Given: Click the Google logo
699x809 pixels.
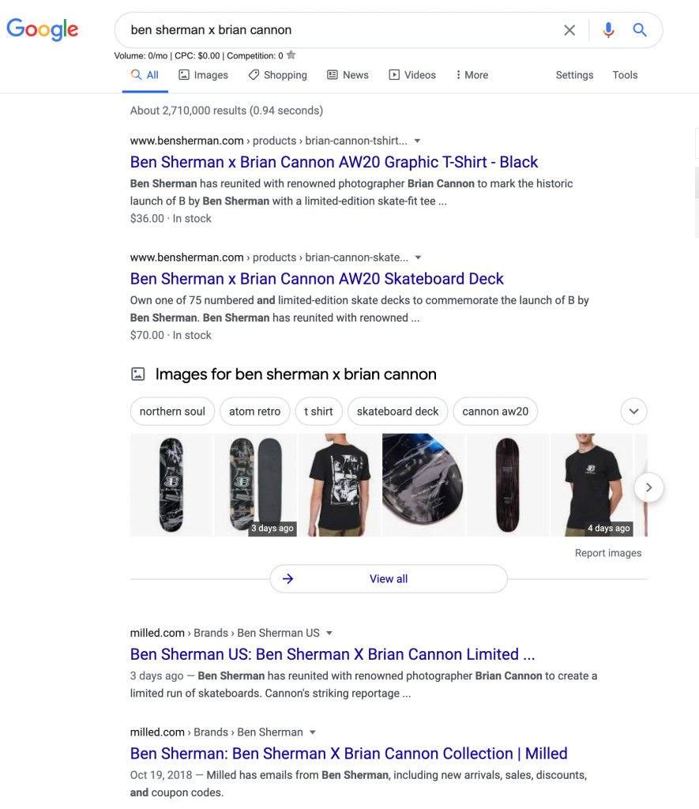Looking at the screenshot, I should coord(43,29).
